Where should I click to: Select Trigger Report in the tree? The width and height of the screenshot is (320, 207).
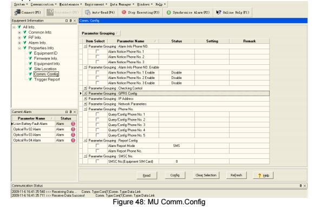click(x=47, y=79)
